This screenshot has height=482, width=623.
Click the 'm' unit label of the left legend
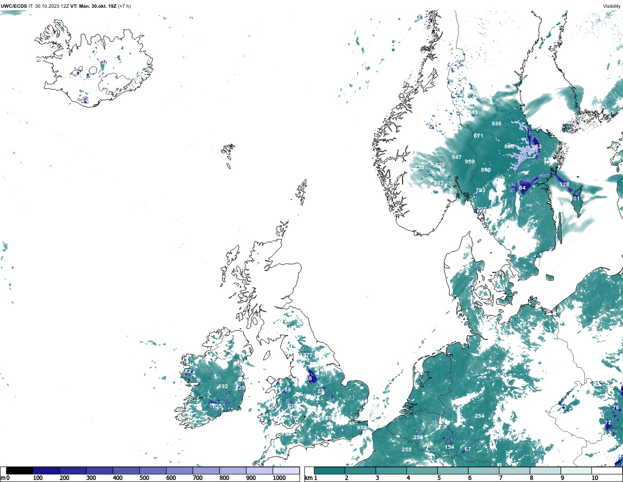[3, 478]
